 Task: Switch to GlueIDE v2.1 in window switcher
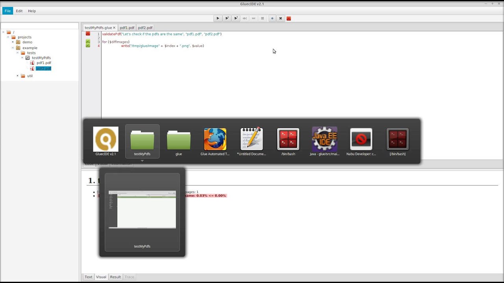106,141
